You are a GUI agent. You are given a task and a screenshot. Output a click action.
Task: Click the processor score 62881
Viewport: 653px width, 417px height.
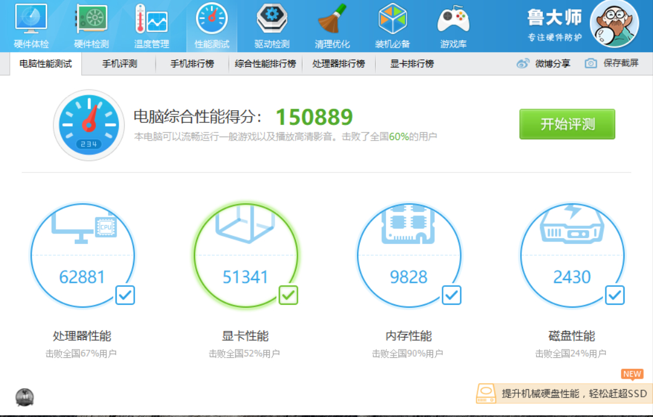coord(82,277)
